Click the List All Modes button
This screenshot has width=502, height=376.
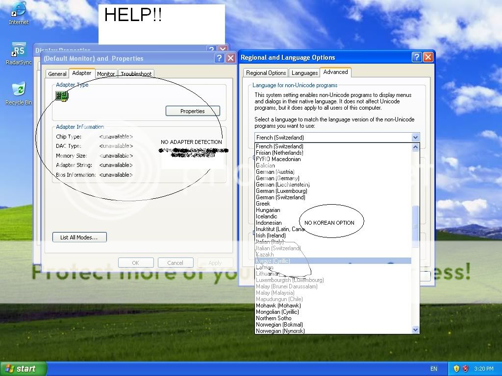(x=79, y=237)
